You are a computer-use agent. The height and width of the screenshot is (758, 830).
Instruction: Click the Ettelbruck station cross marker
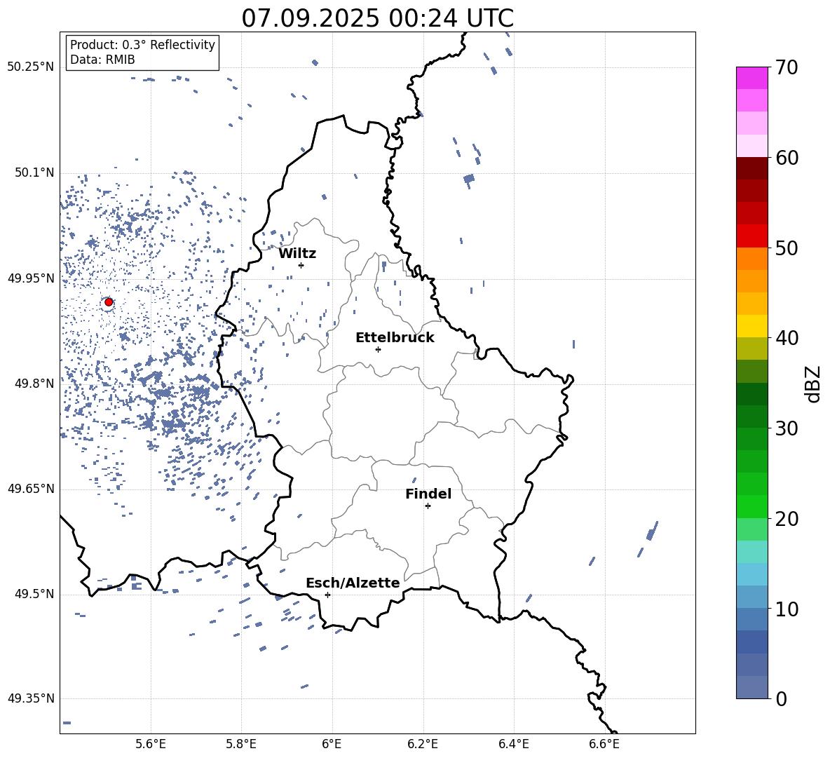[x=378, y=349]
